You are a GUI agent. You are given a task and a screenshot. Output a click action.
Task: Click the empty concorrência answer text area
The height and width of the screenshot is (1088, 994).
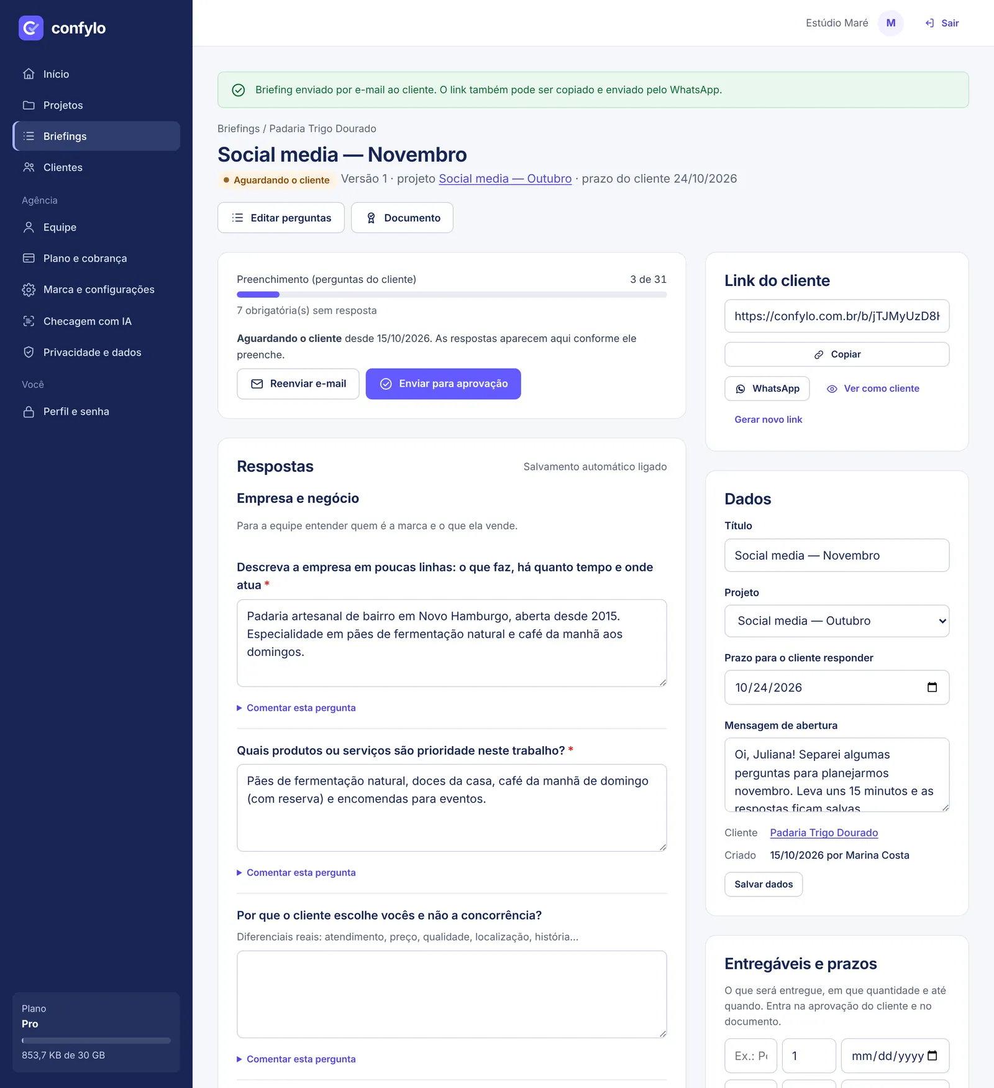(x=452, y=994)
